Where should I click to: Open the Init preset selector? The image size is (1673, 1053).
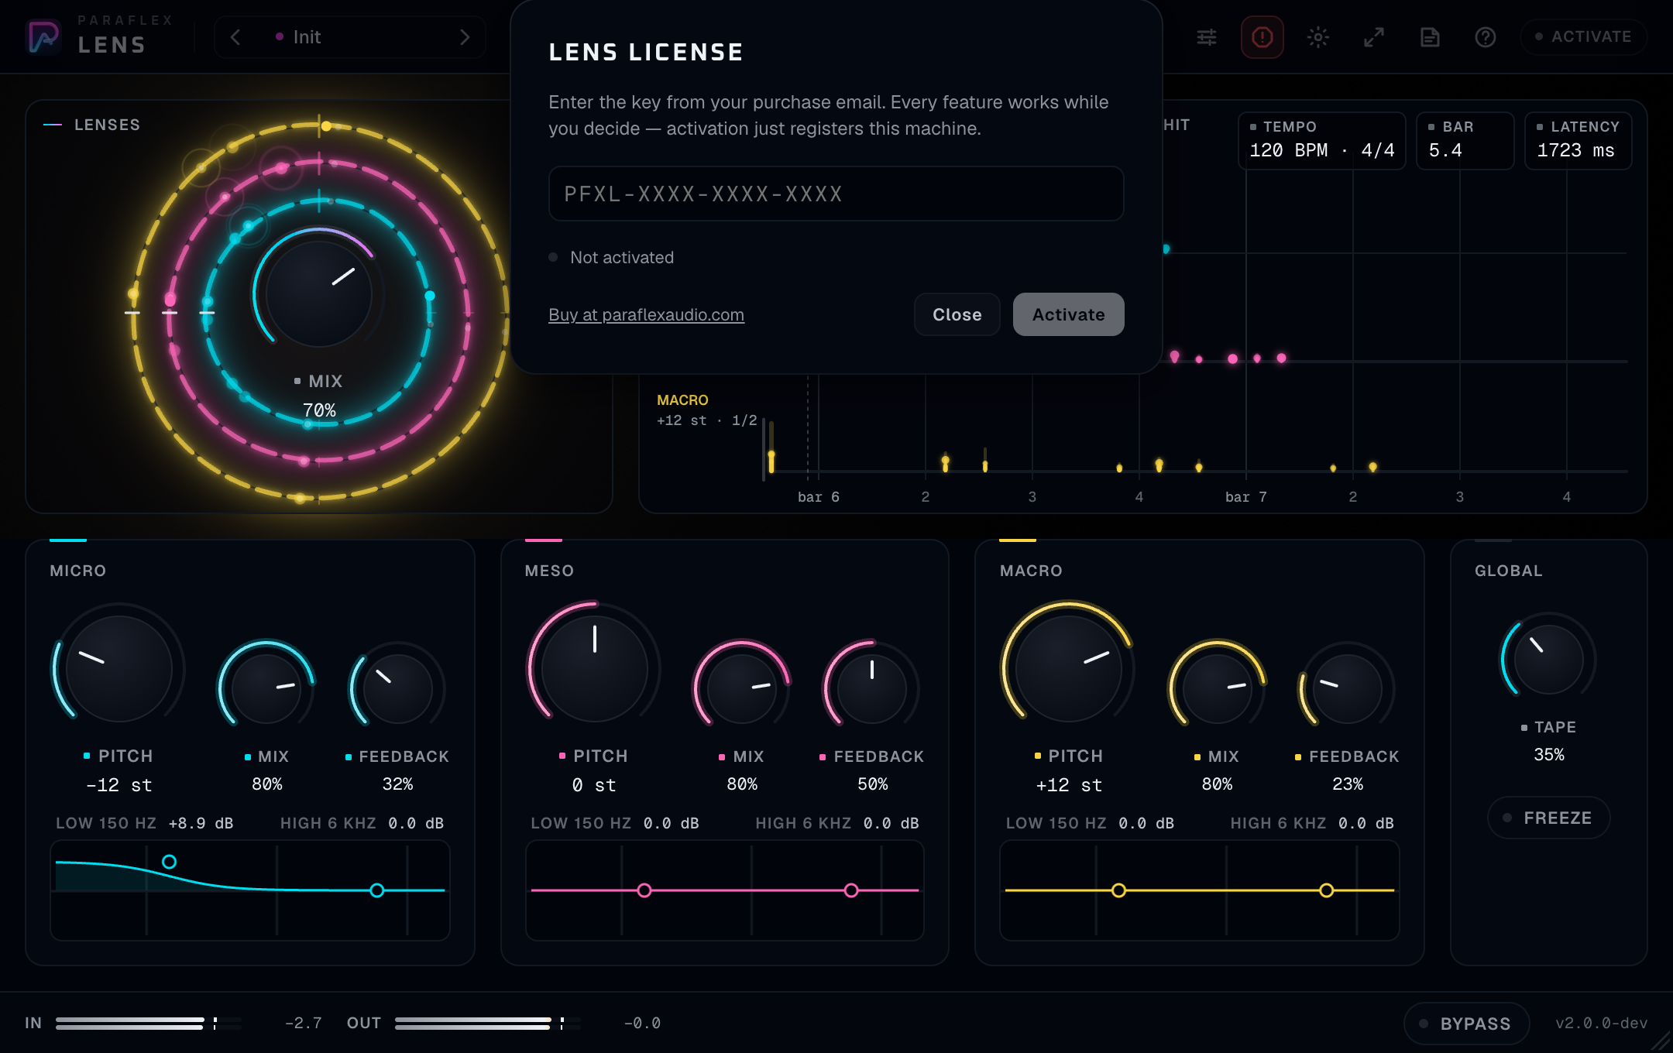350,37
